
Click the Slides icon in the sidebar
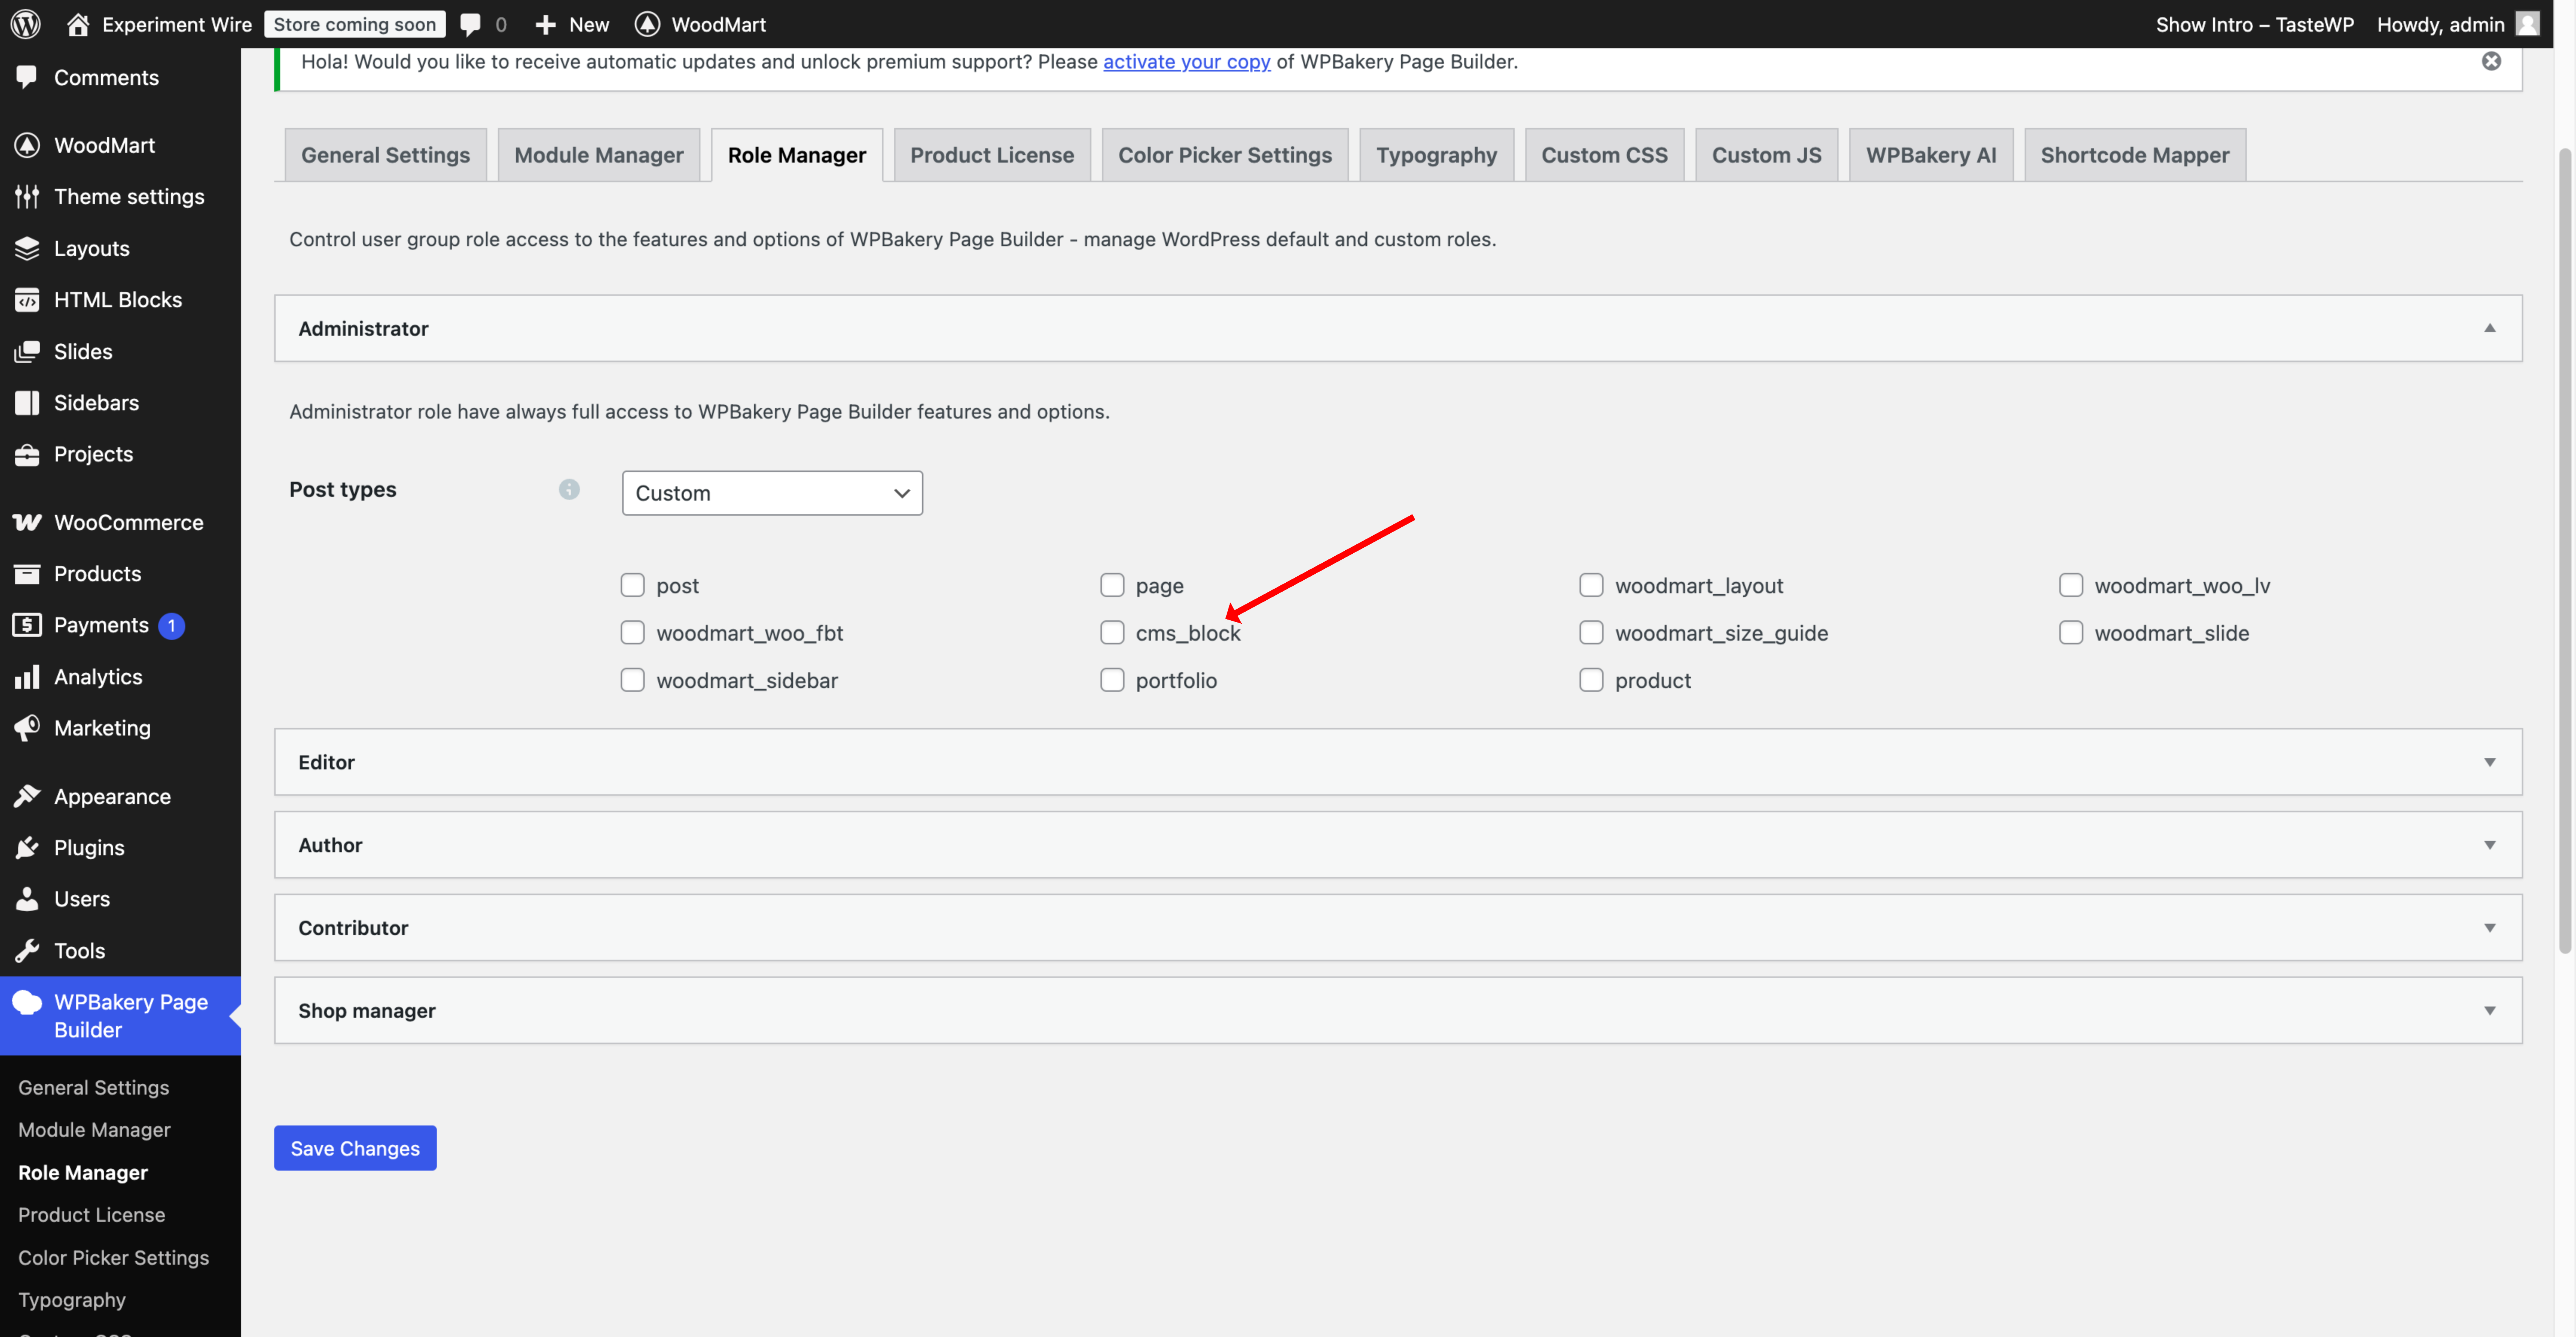pyautogui.click(x=27, y=351)
